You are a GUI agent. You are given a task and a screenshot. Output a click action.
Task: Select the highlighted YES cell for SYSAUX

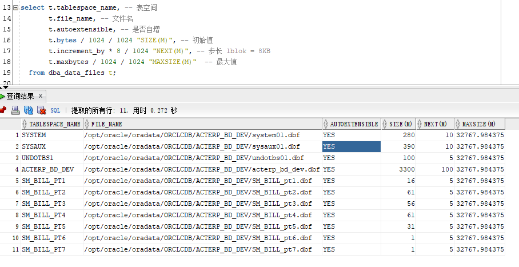tap(351, 146)
